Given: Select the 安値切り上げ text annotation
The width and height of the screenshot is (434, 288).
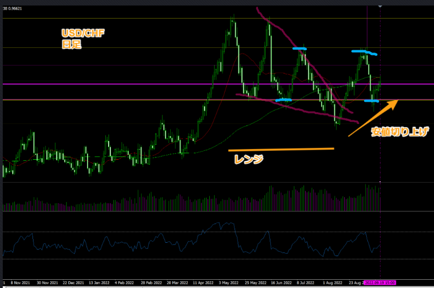Looking at the screenshot, I should (x=399, y=132).
